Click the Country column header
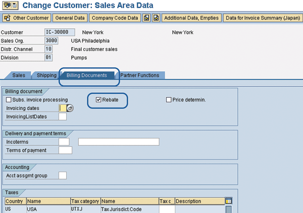Image resolution: width=303 pixels, height=213 pixels. 16,201
